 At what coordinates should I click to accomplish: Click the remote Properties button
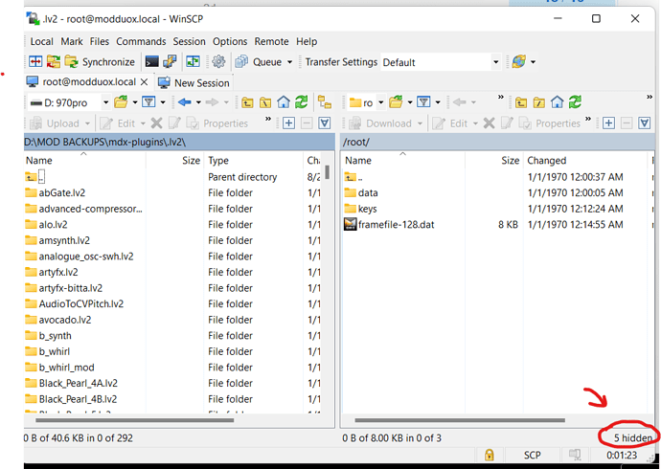pyautogui.click(x=550, y=123)
